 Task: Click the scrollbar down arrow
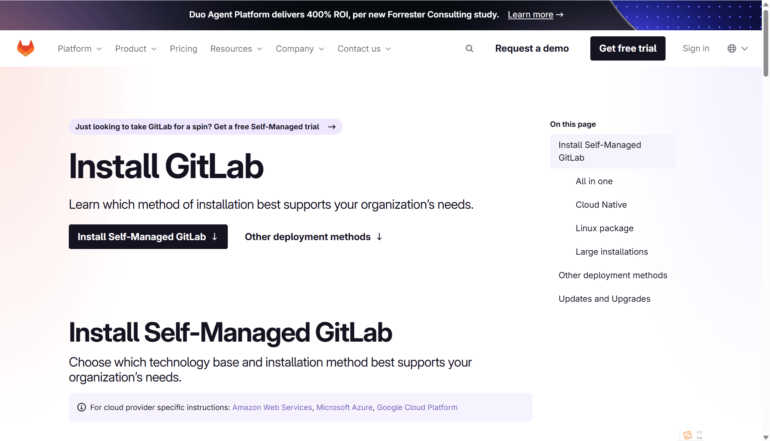point(766,437)
